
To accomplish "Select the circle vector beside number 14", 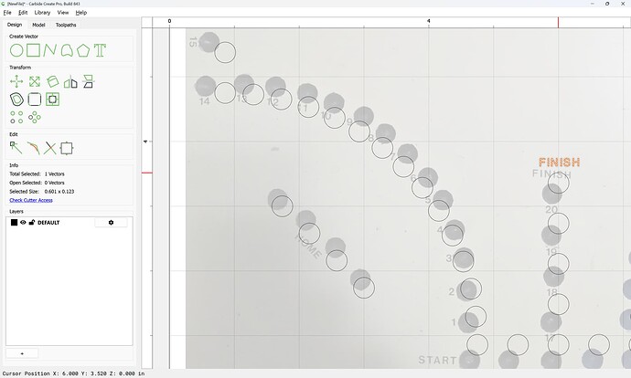I will pos(225,93).
